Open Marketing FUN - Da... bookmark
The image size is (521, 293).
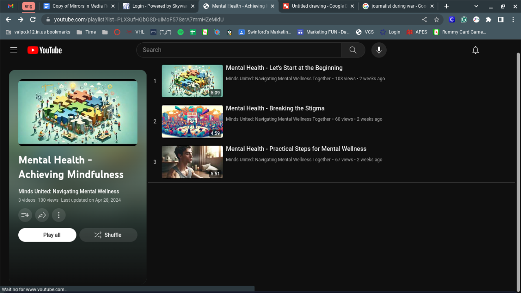click(324, 32)
